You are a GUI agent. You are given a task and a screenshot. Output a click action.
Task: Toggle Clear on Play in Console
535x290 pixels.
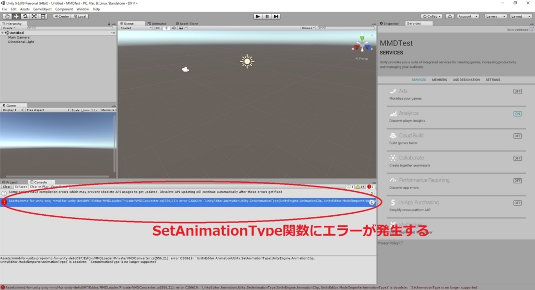(x=39, y=187)
